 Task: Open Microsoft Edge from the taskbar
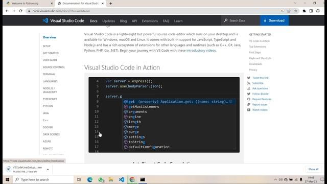90,179
